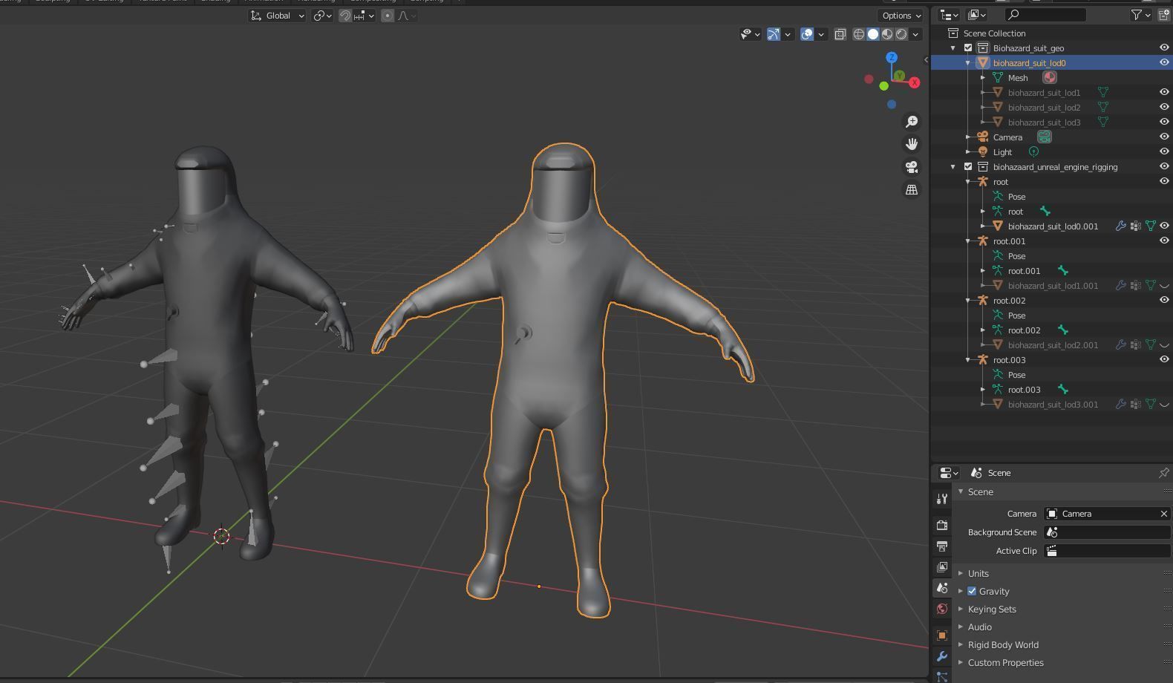This screenshot has width=1173, height=683.
Task: Toggle snapping magnet icon in header
Action: 345,16
